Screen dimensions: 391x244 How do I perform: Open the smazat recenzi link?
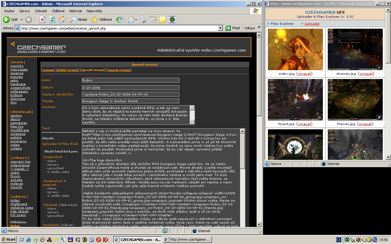tap(119, 70)
